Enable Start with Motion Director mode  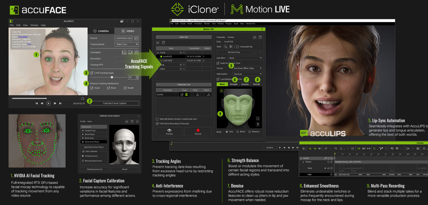pos(157,119)
